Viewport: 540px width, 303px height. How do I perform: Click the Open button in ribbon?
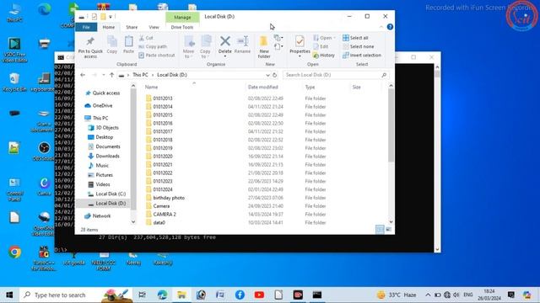pos(324,38)
